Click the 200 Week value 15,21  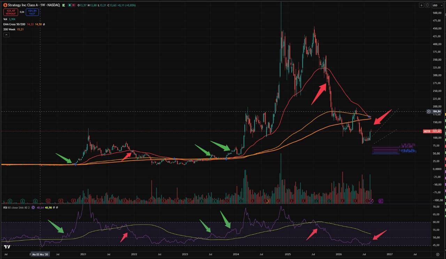point(21,30)
